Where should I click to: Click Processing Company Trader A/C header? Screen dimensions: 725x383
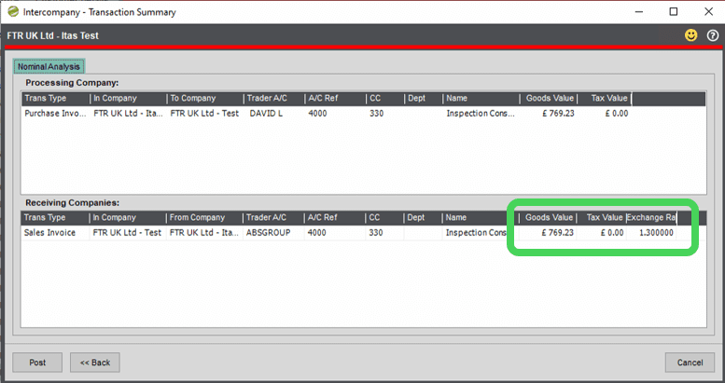(x=274, y=99)
